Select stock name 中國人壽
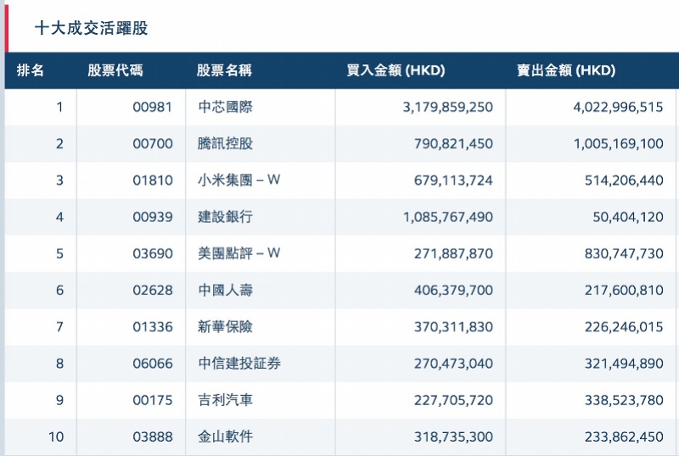 pyautogui.click(x=225, y=291)
